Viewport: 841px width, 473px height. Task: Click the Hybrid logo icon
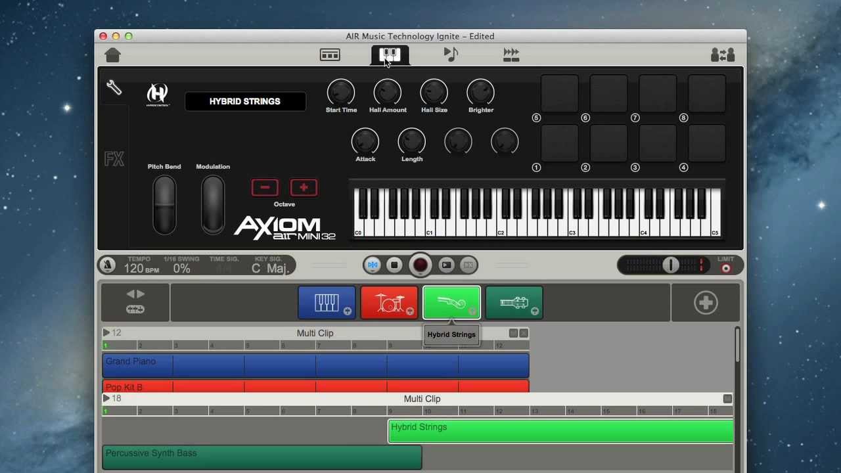click(x=158, y=95)
